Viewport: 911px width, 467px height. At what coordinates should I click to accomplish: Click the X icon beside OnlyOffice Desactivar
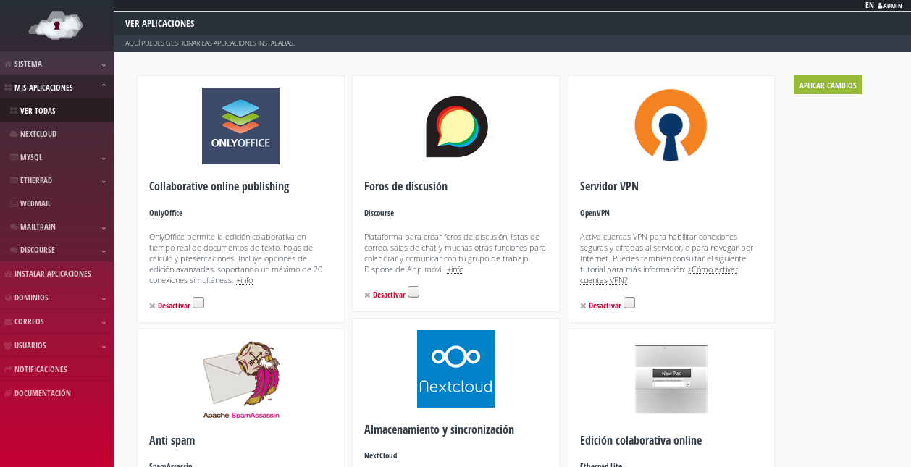(152, 306)
